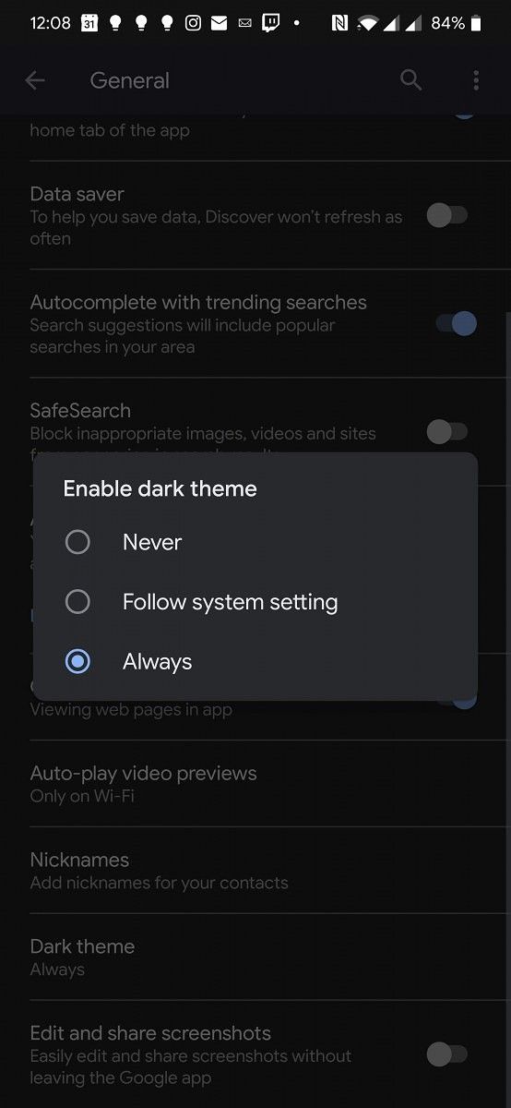Tap the NFC status icon
This screenshot has width=511, height=1108.
[339, 23]
